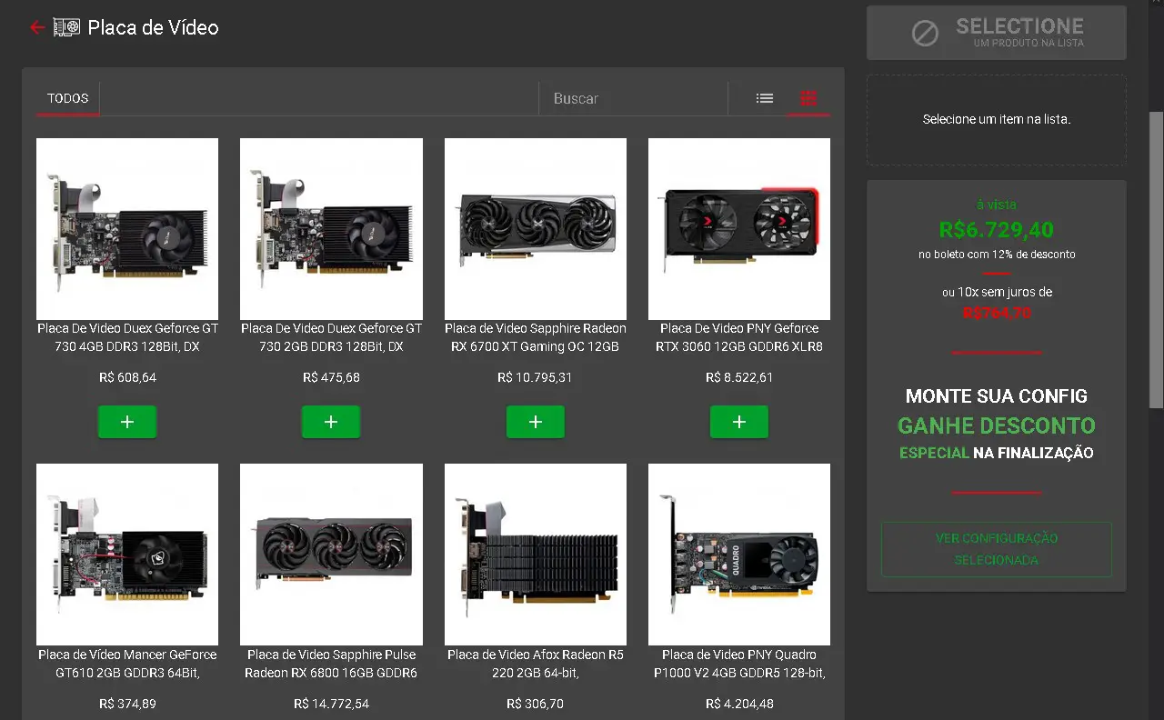The height and width of the screenshot is (720, 1164).
Task: Open Sapphire RX 6700 XT product image
Action: [536, 229]
